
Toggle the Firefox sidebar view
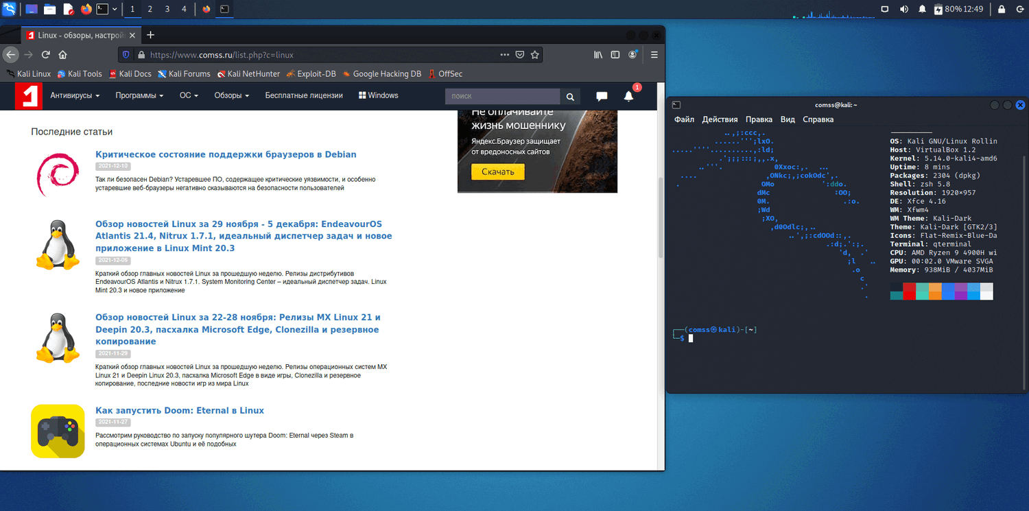pos(615,55)
